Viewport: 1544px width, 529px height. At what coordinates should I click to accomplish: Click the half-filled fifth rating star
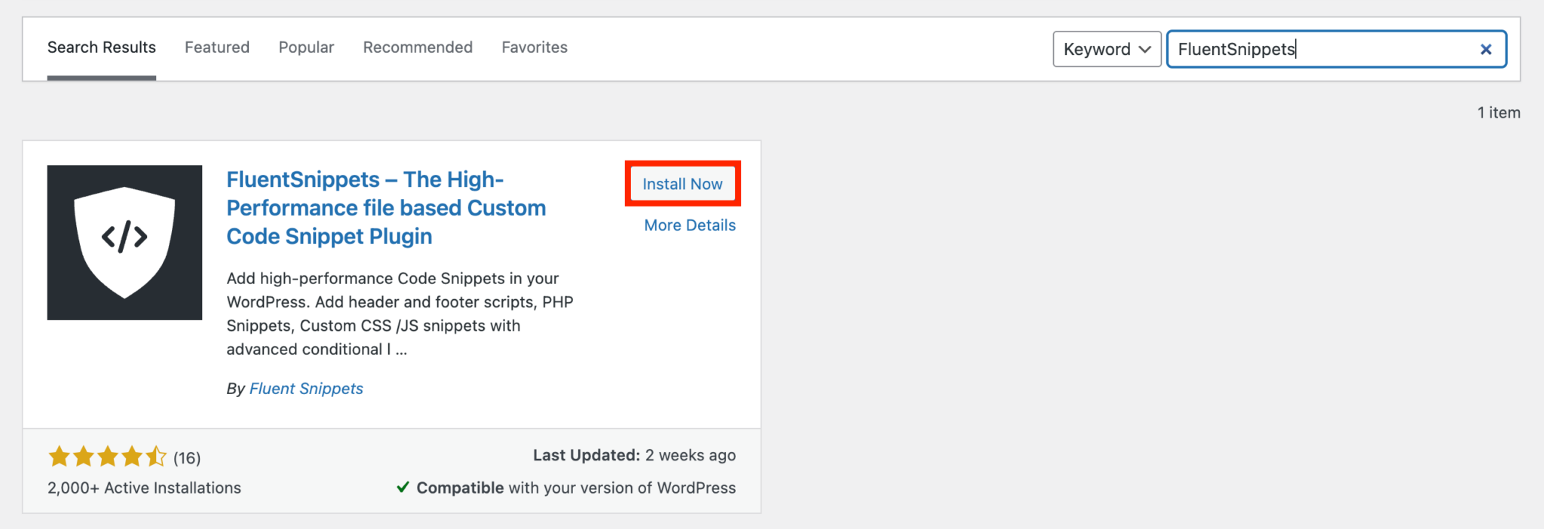155,457
